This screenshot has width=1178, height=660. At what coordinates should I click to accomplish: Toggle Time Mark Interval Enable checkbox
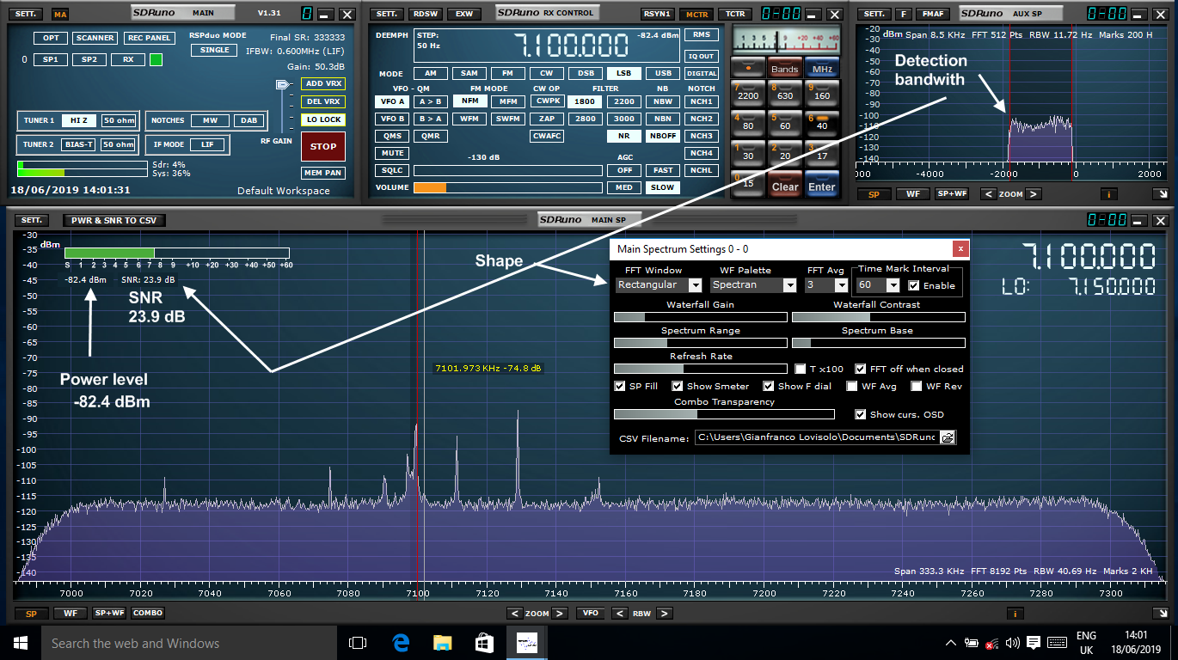[914, 285]
